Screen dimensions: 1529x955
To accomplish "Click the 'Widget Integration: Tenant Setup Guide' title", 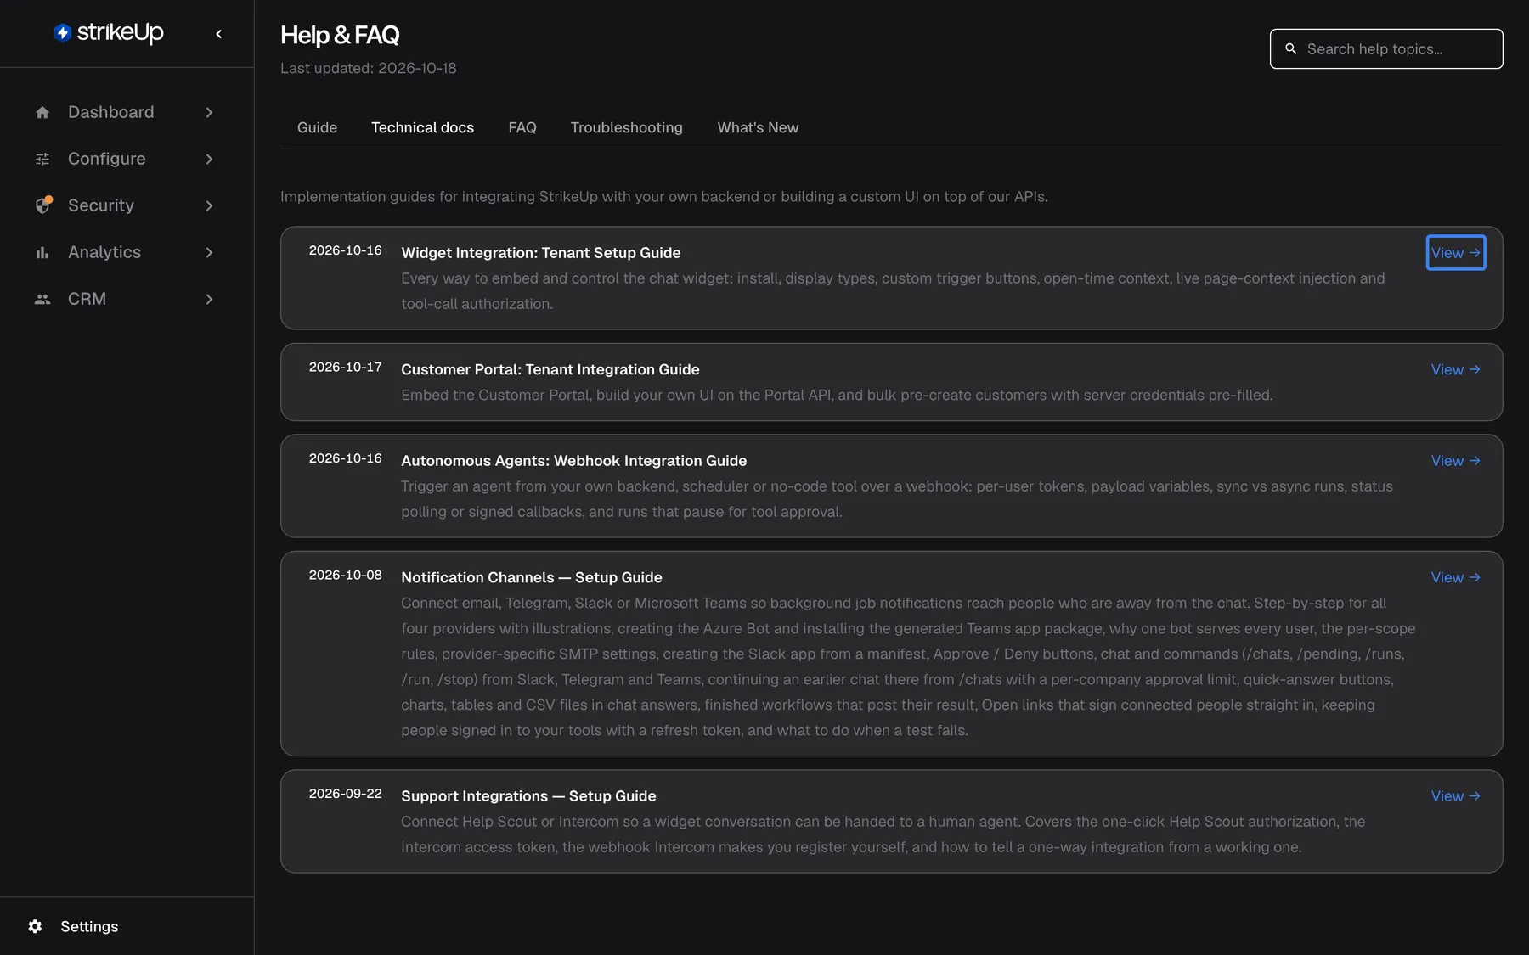I will click(x=541, y=253).
